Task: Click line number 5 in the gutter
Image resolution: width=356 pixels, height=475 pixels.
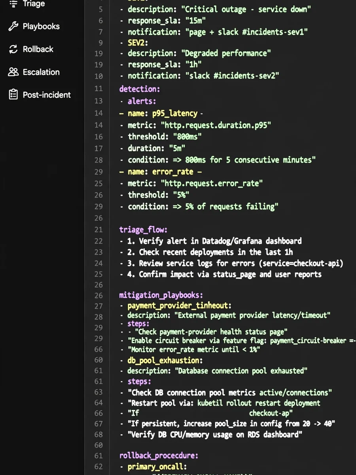Action: pos(100,9)
